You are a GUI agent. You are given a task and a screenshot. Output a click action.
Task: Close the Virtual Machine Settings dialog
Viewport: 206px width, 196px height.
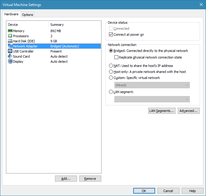(201, 5)
